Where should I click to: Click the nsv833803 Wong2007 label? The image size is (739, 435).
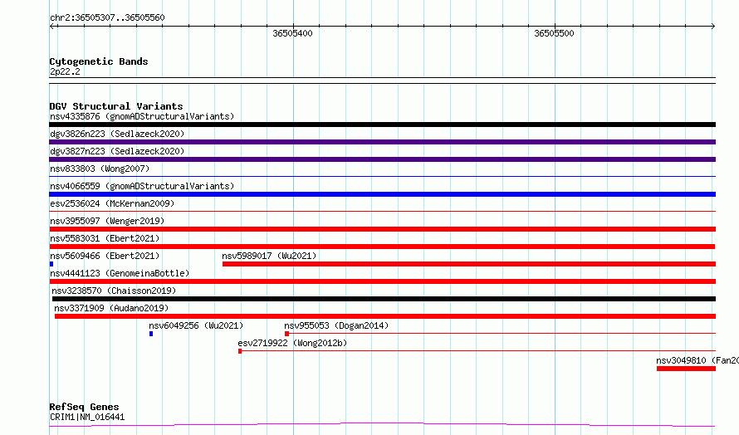click(x=100, y=169)
